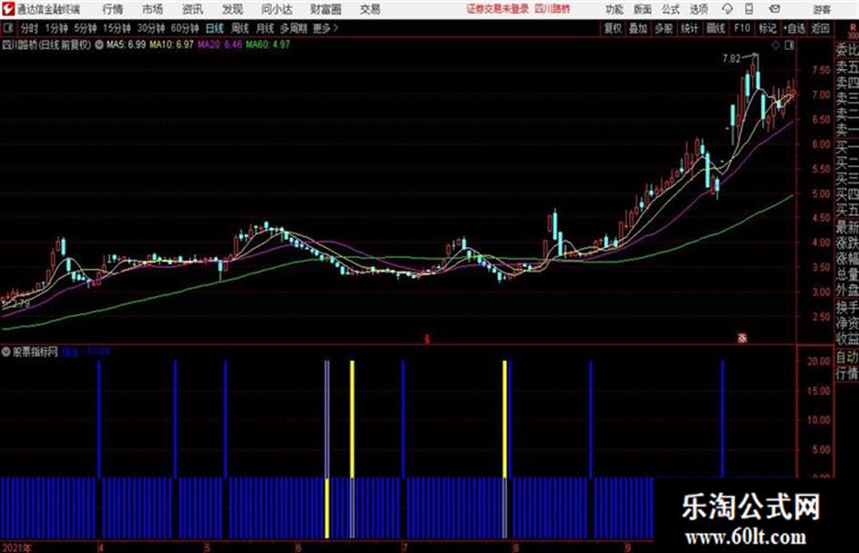Screen dimensions: 859x553
Task: Switch to the 分时 period tab
Action: point(29,28)
